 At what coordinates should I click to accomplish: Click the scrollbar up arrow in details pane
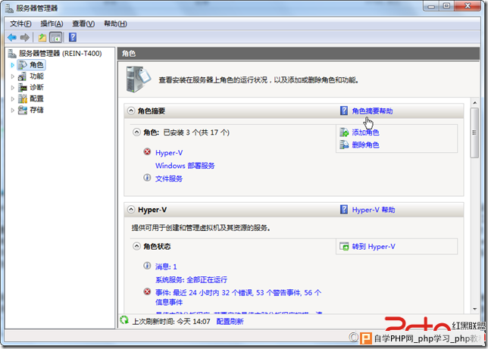(x=474, y=102)
